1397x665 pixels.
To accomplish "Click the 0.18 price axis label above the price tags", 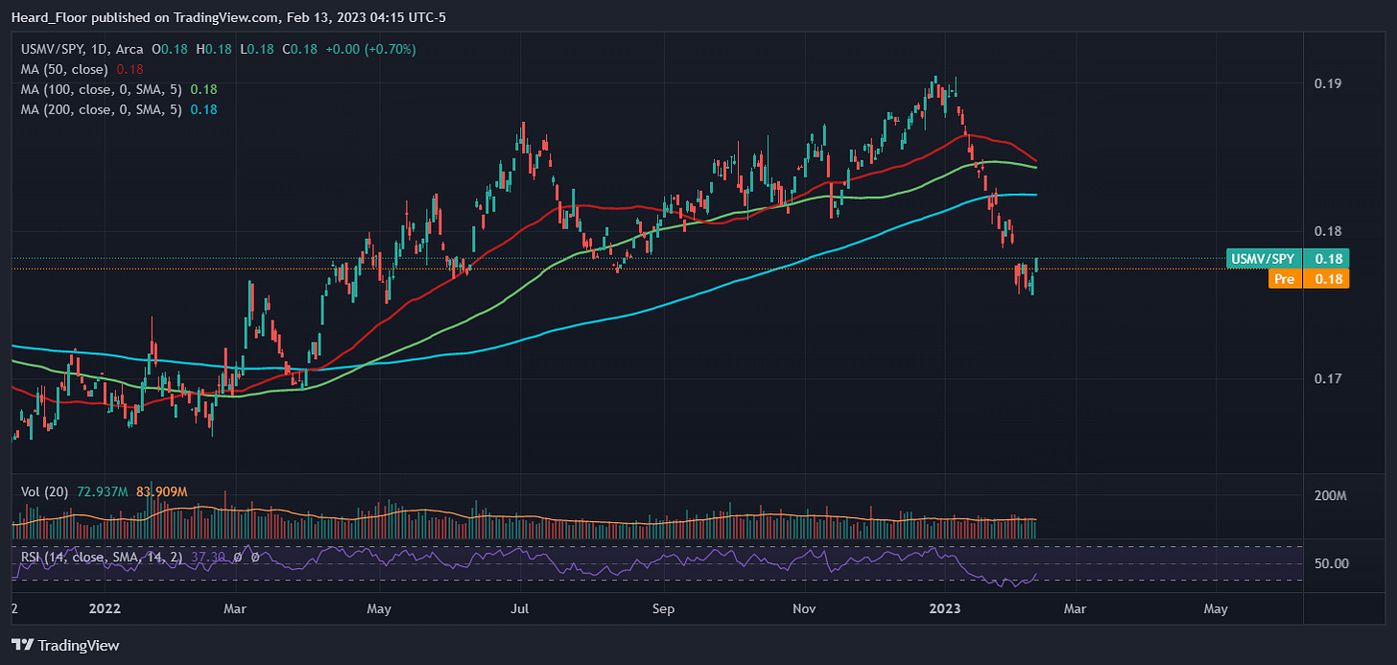I will (x=1327, y=231).
